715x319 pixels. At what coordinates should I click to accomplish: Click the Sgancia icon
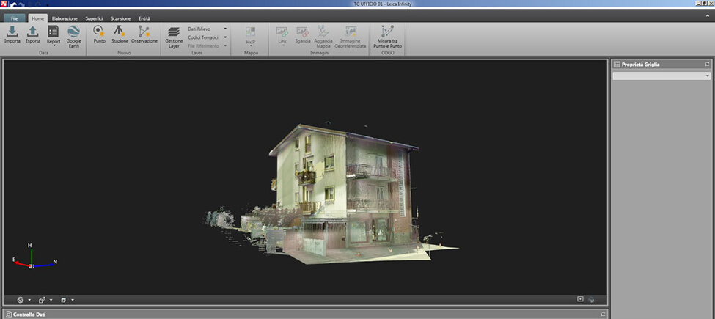(x=302, y=32)
